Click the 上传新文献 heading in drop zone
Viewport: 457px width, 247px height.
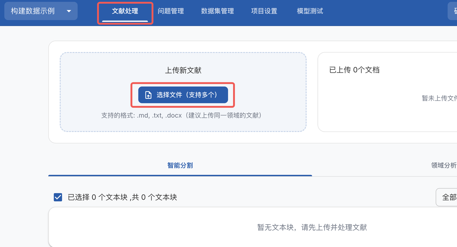tap(183, 70)
